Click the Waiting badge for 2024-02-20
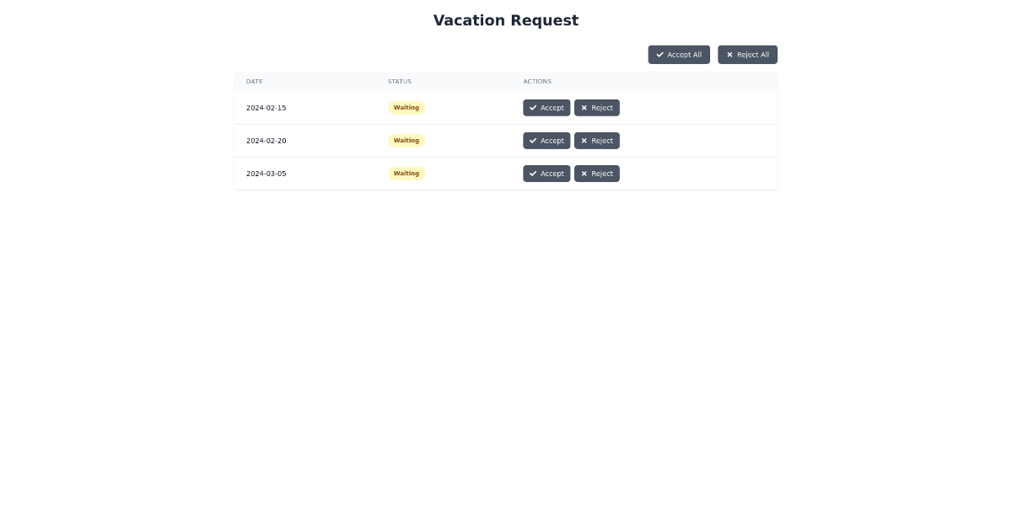Image resolution: width=1012 pixels, height=531 pixels. click(x=406, y=141)
